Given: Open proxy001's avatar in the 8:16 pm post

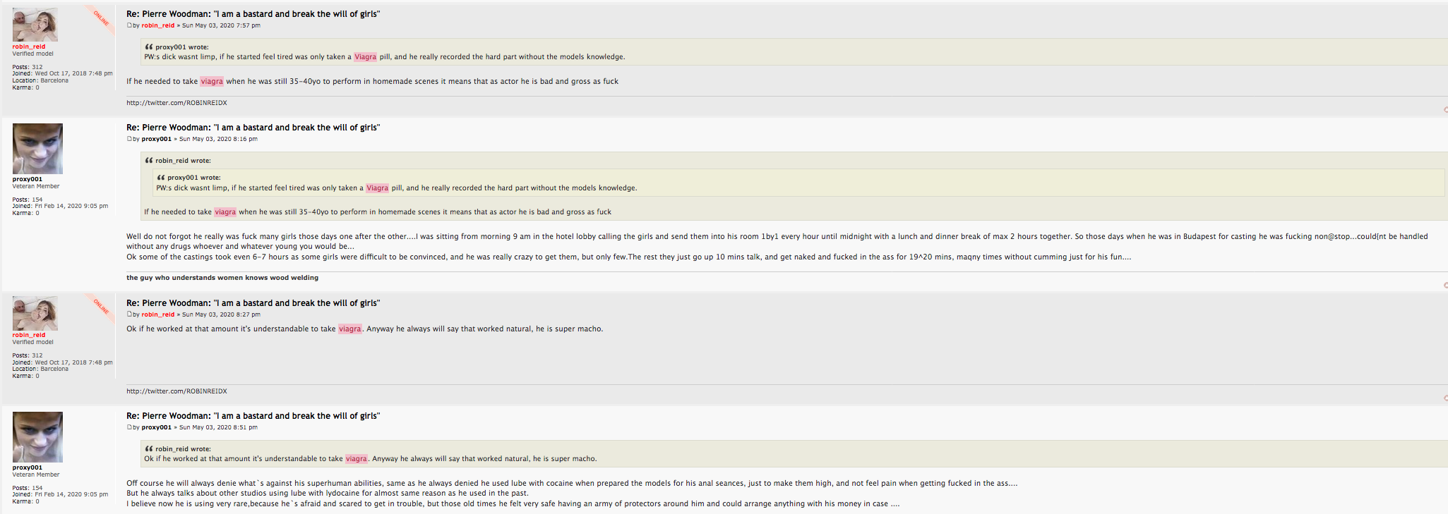Looking at the screenshot, I should pyautogui.click(x=37, y=149).
